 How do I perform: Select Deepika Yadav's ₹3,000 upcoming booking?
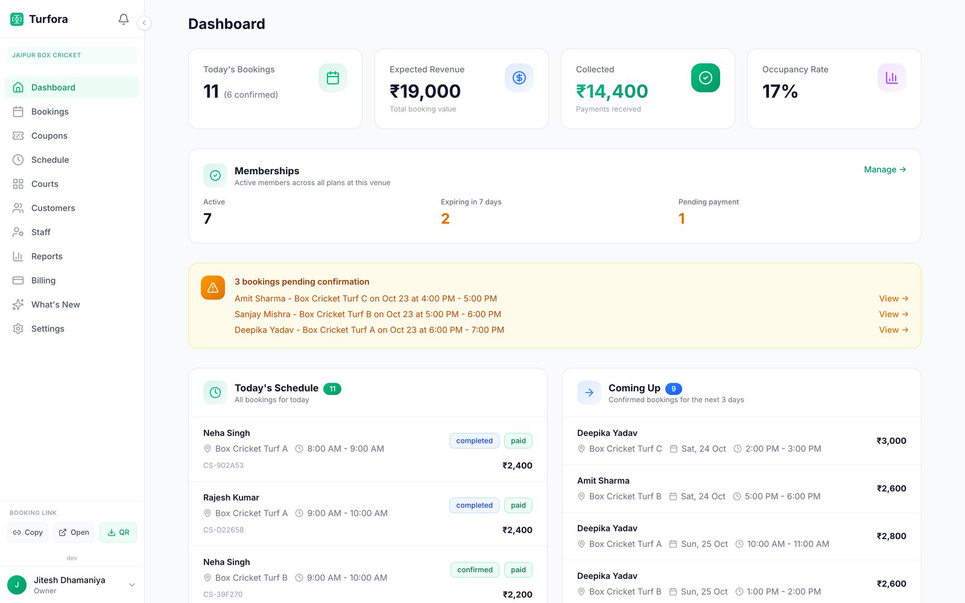tap(742, 441)
